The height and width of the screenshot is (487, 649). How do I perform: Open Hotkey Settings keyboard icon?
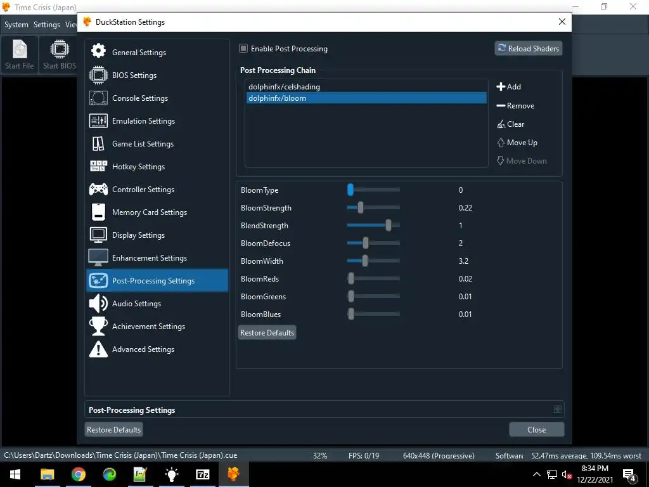click(98, 167)
